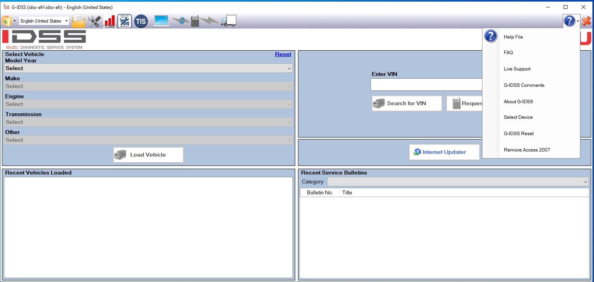Click the Bulletin No. column header
594x282 pixels.
(320, 192)
